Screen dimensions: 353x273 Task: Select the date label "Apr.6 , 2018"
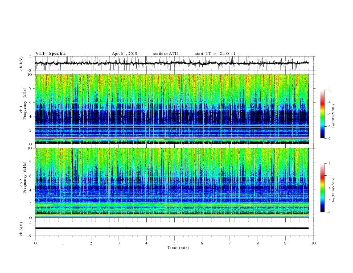(124, 54)
